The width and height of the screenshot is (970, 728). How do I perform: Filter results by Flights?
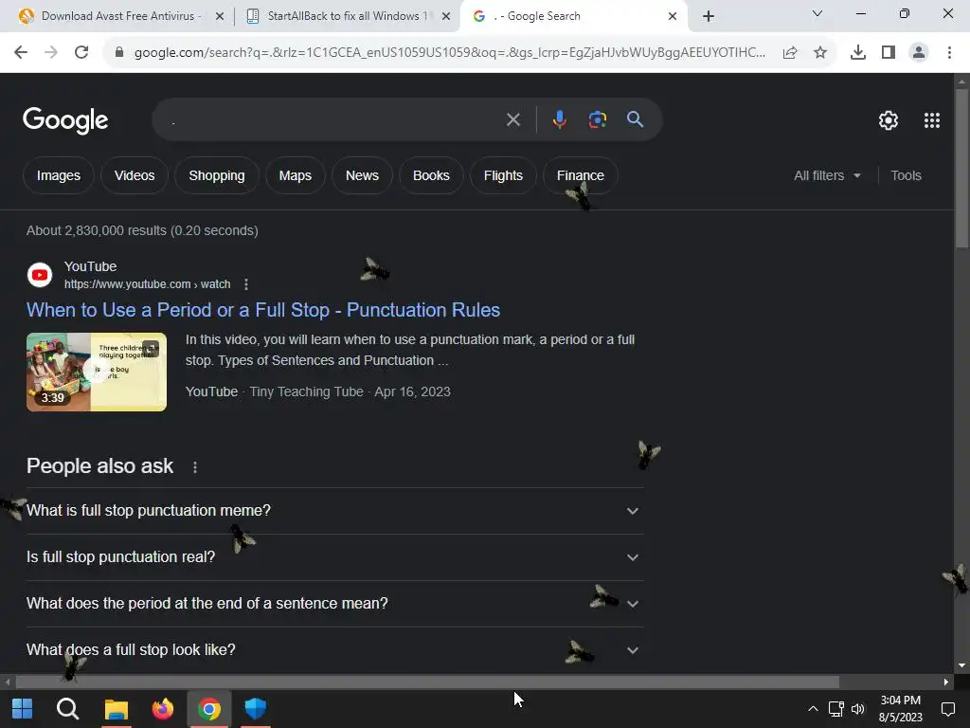click(x=503, y=175)
